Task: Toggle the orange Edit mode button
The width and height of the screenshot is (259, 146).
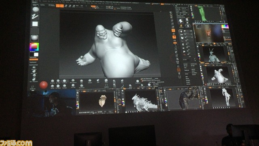Action: pos(58,6)
